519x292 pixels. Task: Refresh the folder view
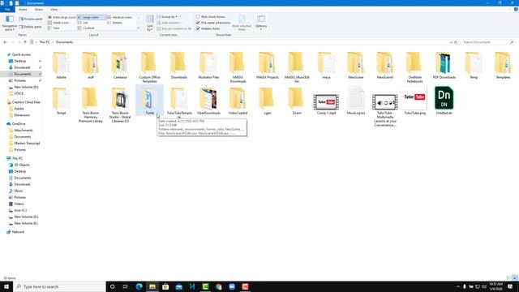456,42
